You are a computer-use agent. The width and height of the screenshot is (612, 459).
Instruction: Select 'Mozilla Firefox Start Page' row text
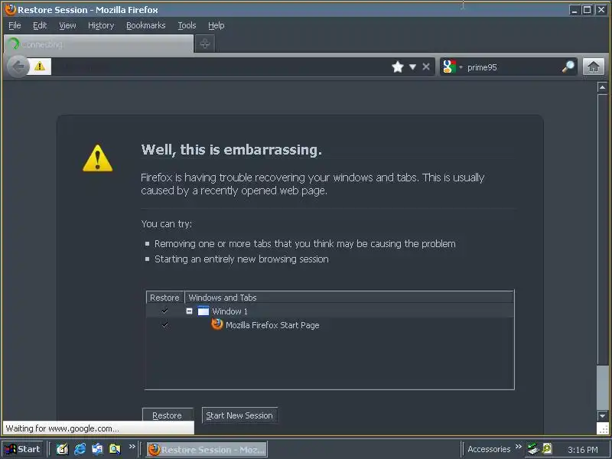click(272, 325)
